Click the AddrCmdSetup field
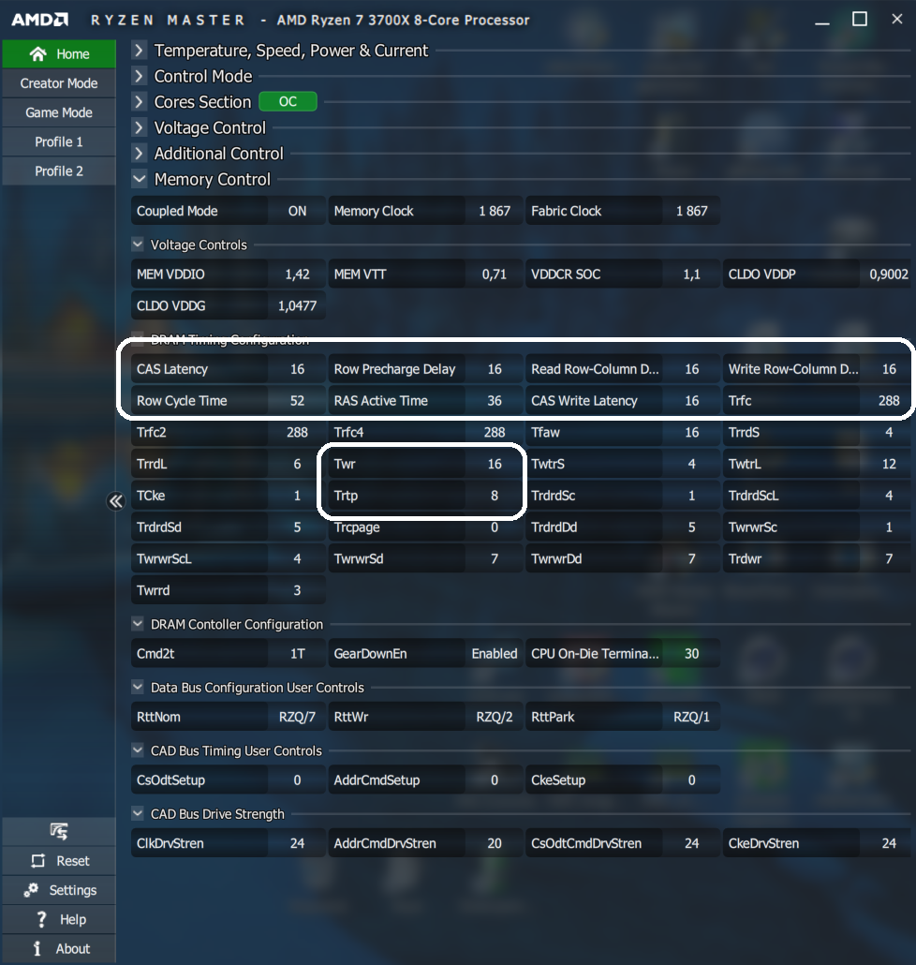Image resolution: width=916 pixels, height=965 pixels. point(426,780)
